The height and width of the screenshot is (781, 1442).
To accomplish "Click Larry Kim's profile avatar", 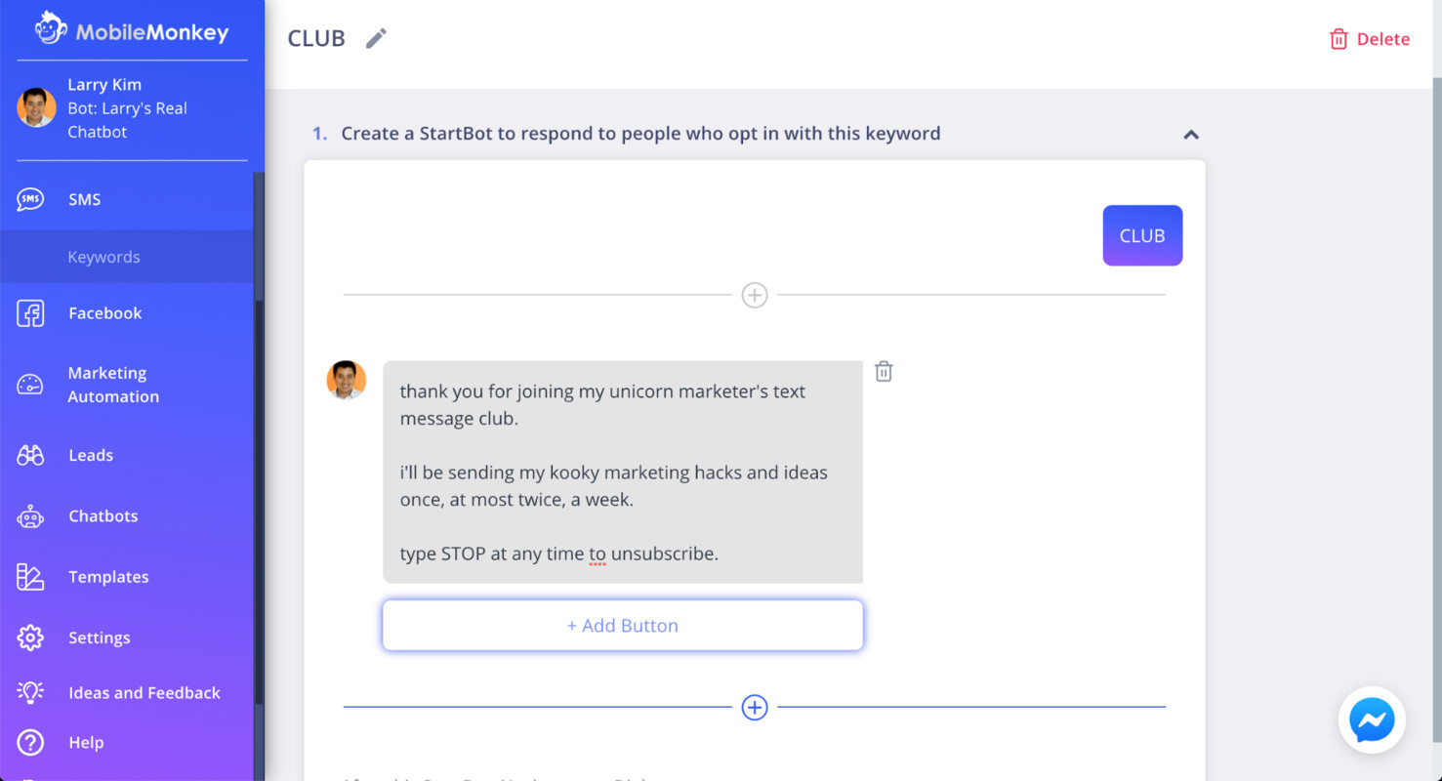I will pos(36,108).
